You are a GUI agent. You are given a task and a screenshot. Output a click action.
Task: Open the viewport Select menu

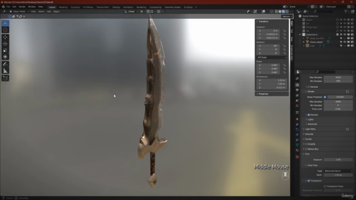click(41, 11)
